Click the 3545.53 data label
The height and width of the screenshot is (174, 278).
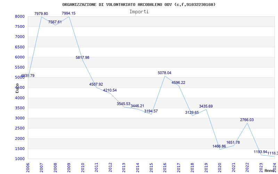tap(124, 104)
